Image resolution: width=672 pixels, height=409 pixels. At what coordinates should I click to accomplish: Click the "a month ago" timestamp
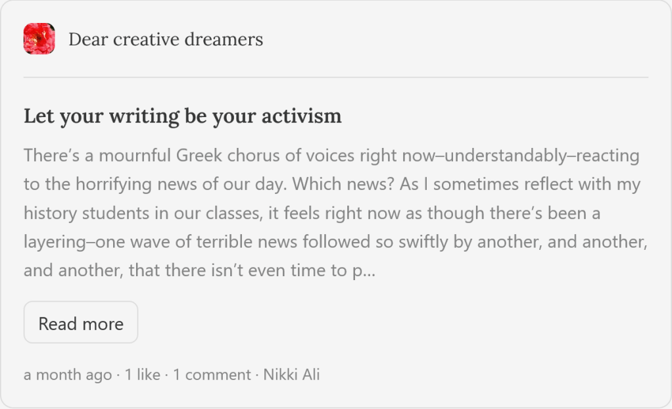click(68, 375)
